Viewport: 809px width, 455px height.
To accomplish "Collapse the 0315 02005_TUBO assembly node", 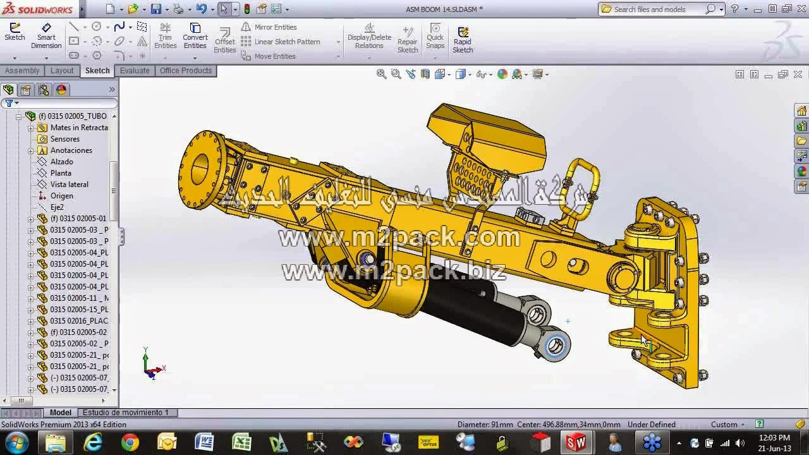I will [x=19, y=116].
